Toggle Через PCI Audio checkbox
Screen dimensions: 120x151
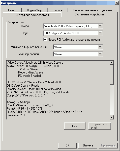[45, 39]
